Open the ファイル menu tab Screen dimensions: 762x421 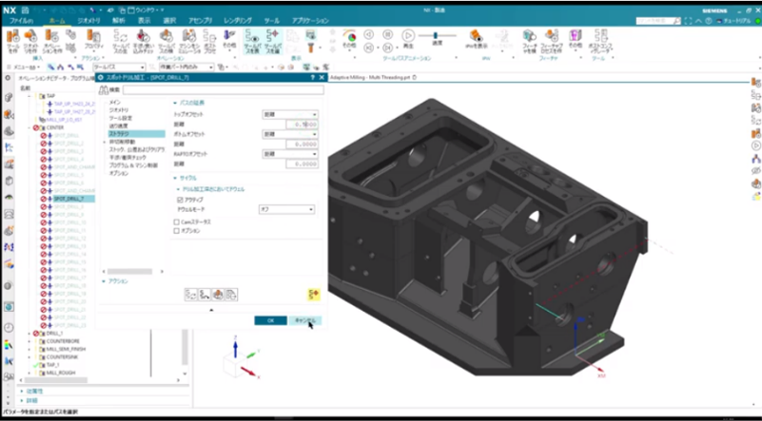coord(21,21)
